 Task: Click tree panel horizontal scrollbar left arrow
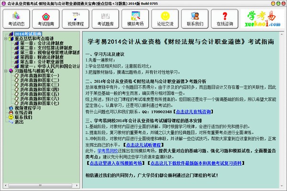[x=5, y=186]
